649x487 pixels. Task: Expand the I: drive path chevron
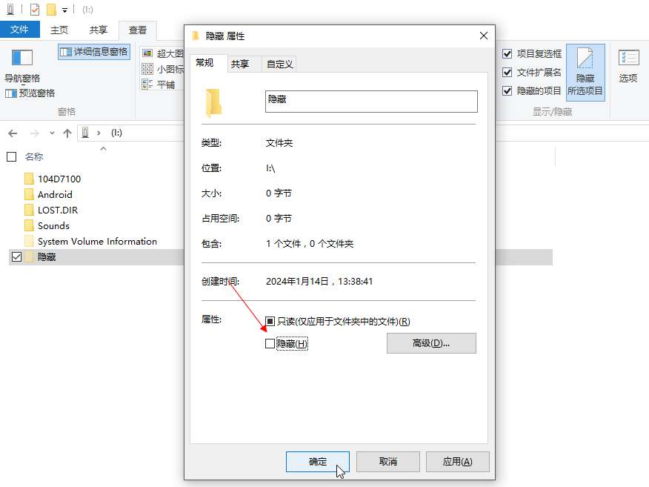point(99,133)
